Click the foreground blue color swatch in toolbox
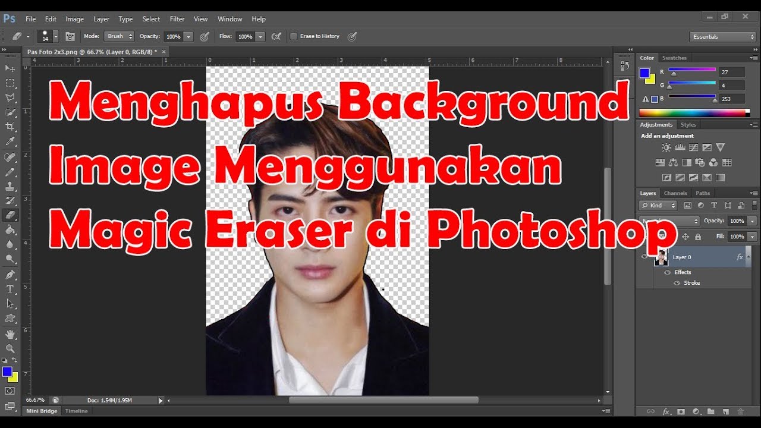Screen dimensions: 761x428 (7, 372)
